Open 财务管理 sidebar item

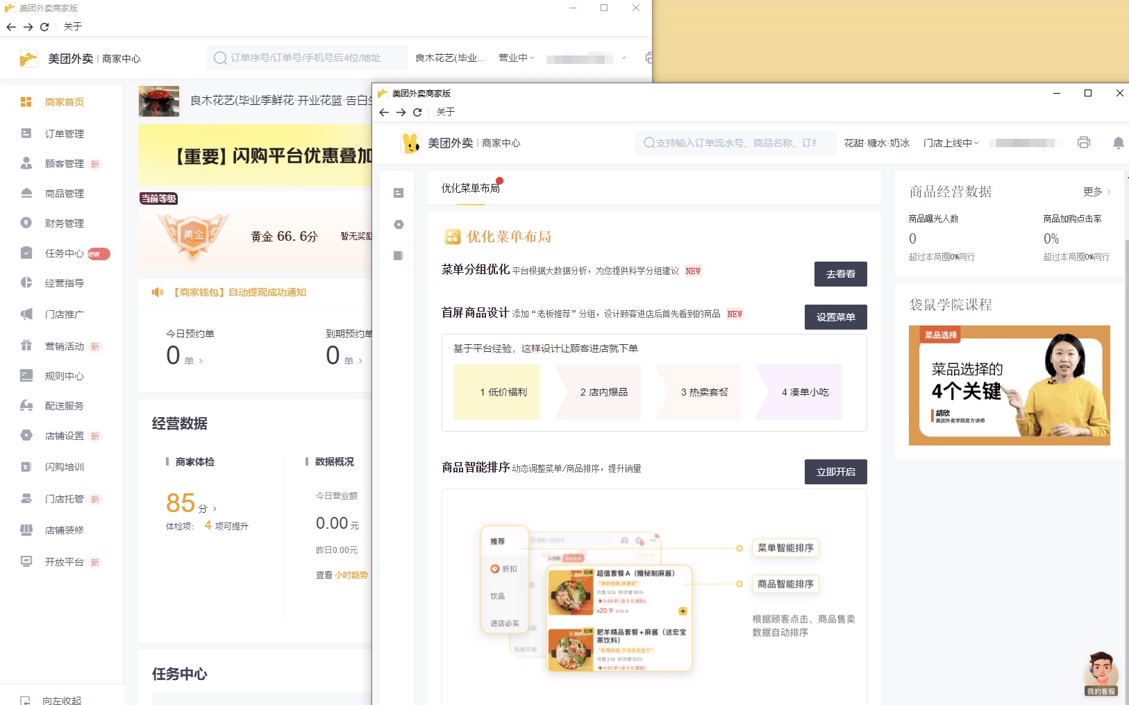(64, 223)
